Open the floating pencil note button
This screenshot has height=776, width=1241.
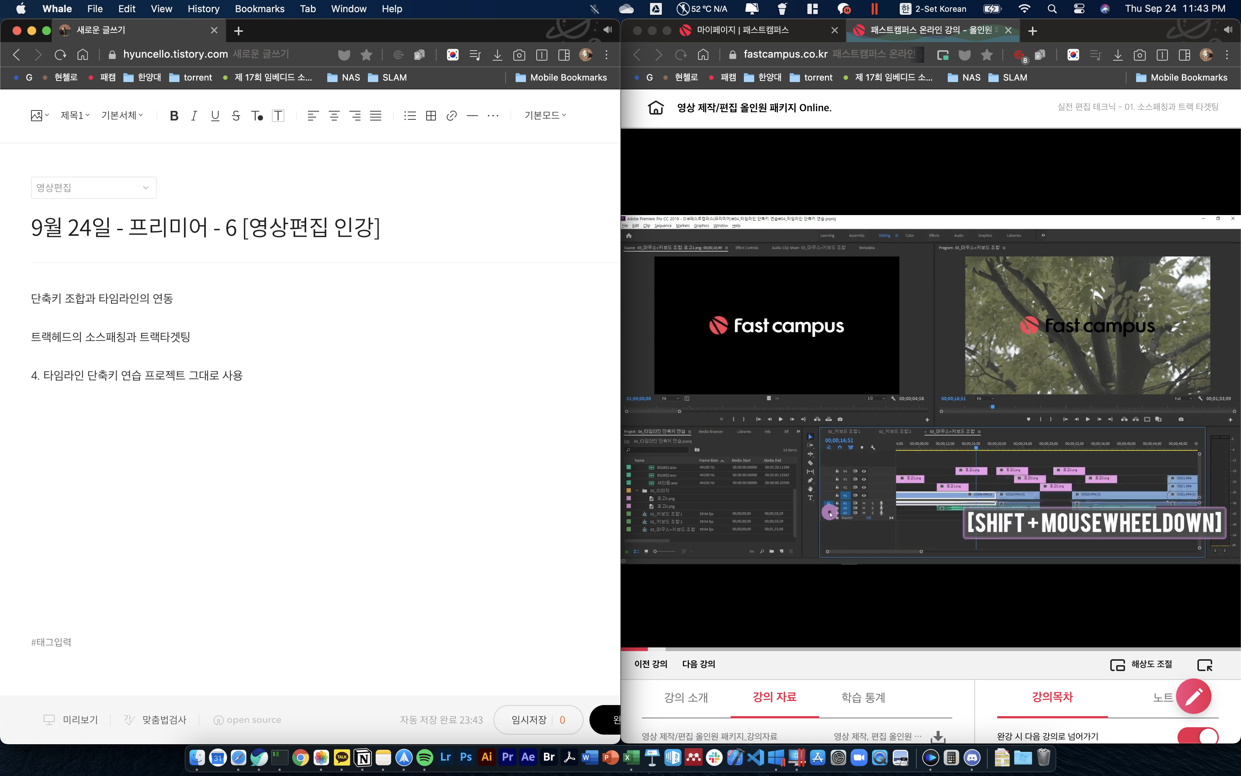1193,696
